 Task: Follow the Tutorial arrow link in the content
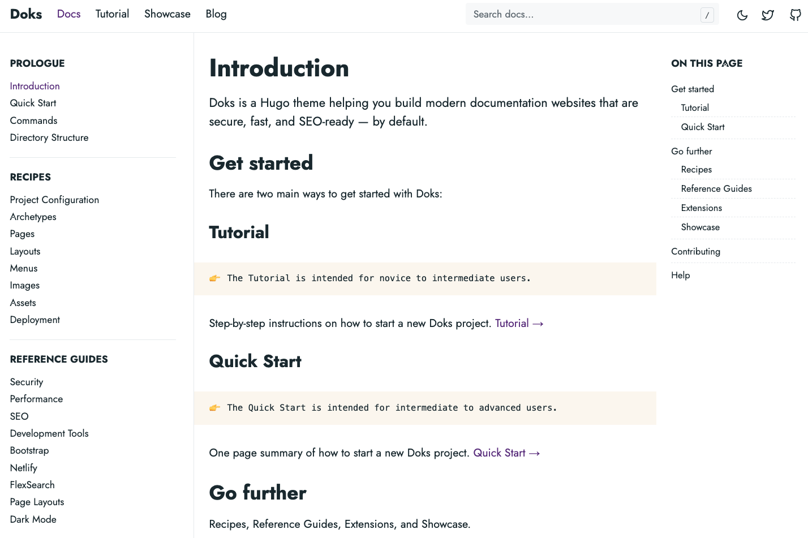[x=519, y=323]
